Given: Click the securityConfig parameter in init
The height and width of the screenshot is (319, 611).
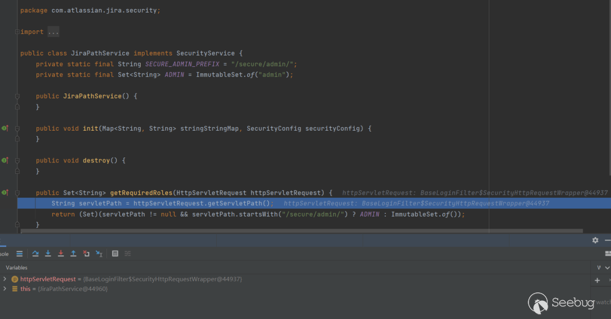Looking at the screenshot, I should (x=333, y=128).
